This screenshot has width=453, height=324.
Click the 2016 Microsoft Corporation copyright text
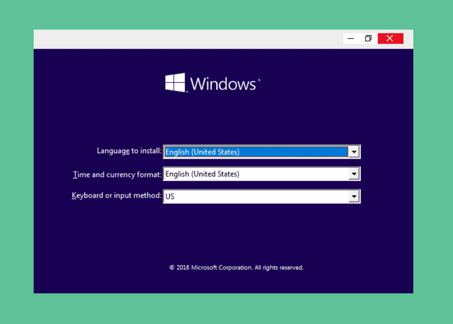pos(237,268)
